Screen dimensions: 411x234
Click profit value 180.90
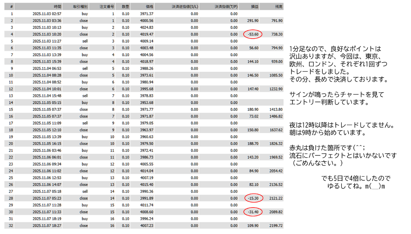coord(253,110)
